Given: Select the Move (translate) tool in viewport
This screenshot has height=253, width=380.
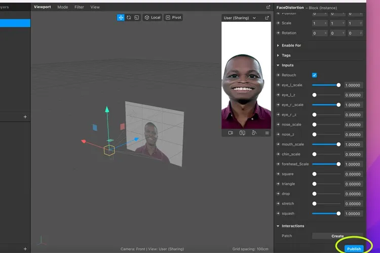Looking at the screenshot, I should tap(121, 17).
